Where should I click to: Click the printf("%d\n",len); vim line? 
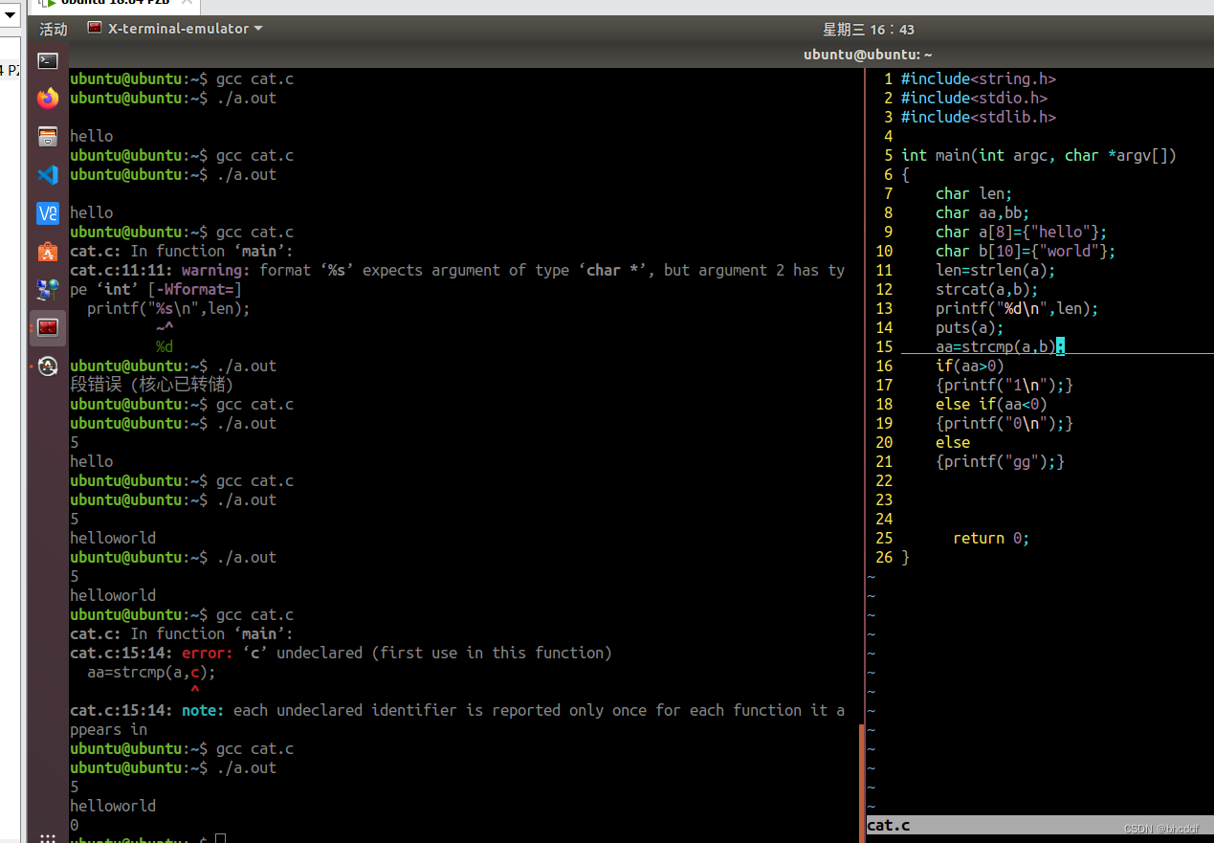pos(1017,308)
